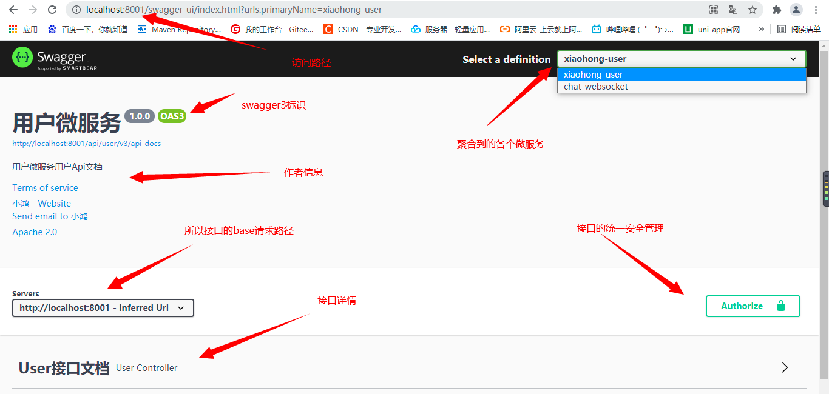Open the Servers dropdown
Viewport: 829px width, 394px height.
[103, 308]
